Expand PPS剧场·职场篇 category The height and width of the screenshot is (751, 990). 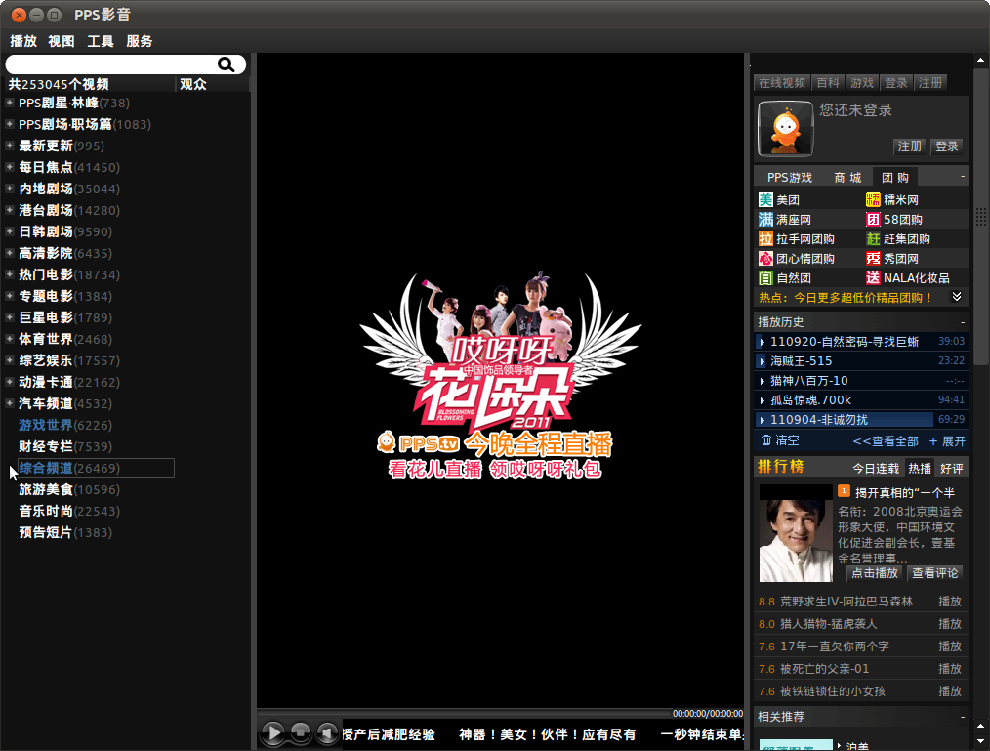[10, 124]
